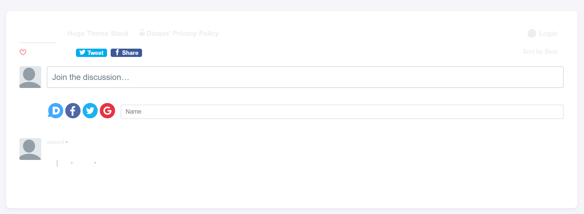Screen dimensions: 584x214
Task: Click the speech-bubble icon next to Login
Action: [x=532, y=33]
